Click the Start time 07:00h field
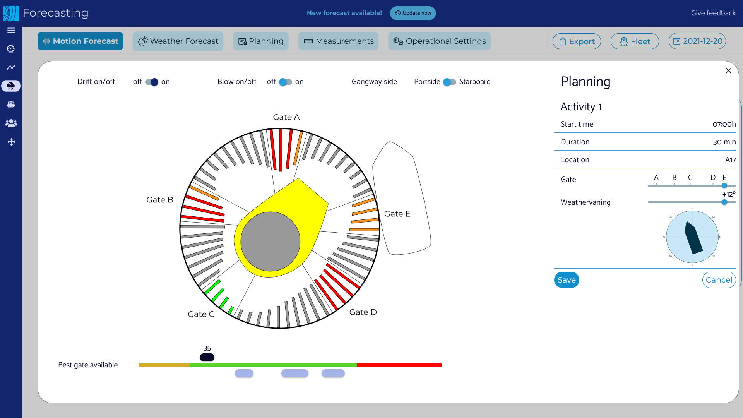Screen dimensions: 743x418 [x=724, y=124]
